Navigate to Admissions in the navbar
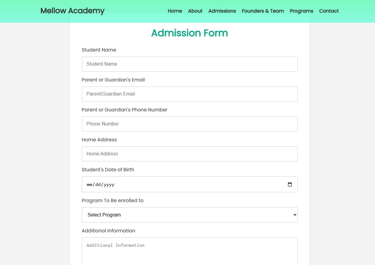 point(222,11)
